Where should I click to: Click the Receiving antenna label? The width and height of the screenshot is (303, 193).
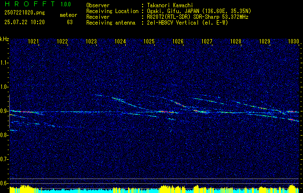tap(111, 23)
